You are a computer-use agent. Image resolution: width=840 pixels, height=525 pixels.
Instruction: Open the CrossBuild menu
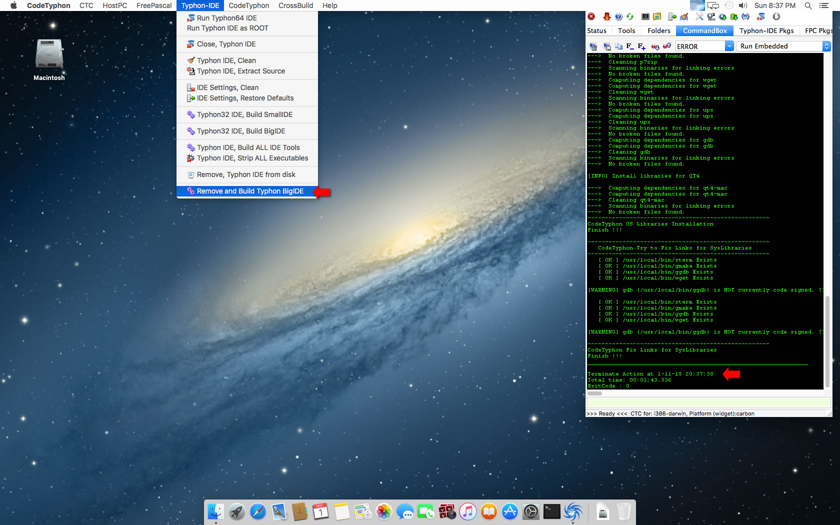pos(296,5)
